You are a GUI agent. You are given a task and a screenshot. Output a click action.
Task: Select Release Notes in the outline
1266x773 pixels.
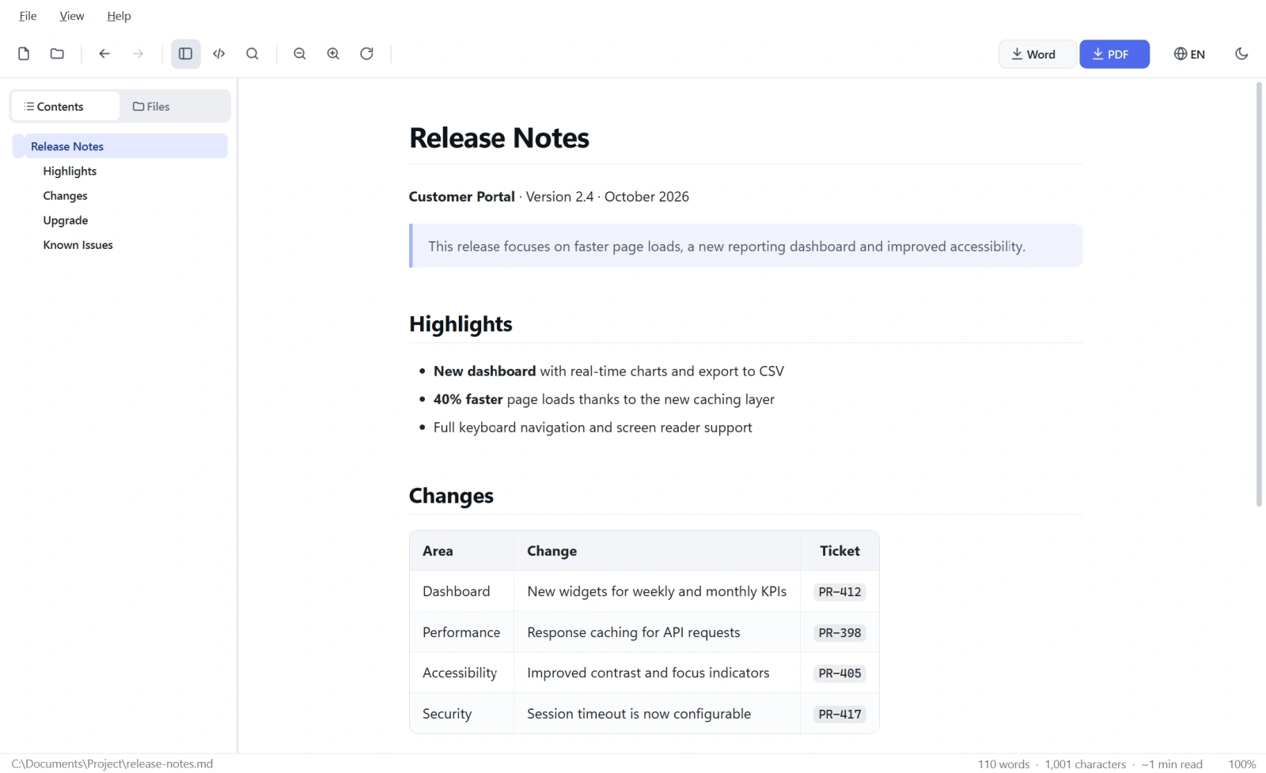point(120,146)
